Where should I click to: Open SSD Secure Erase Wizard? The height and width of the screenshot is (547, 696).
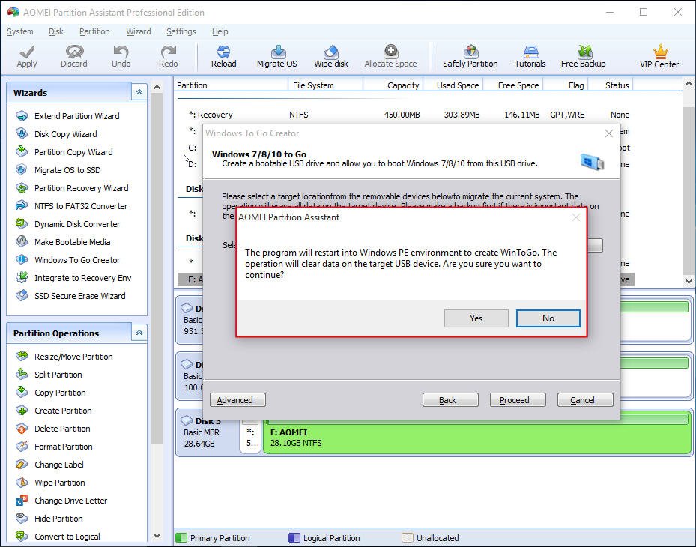(x=70, y=296)
